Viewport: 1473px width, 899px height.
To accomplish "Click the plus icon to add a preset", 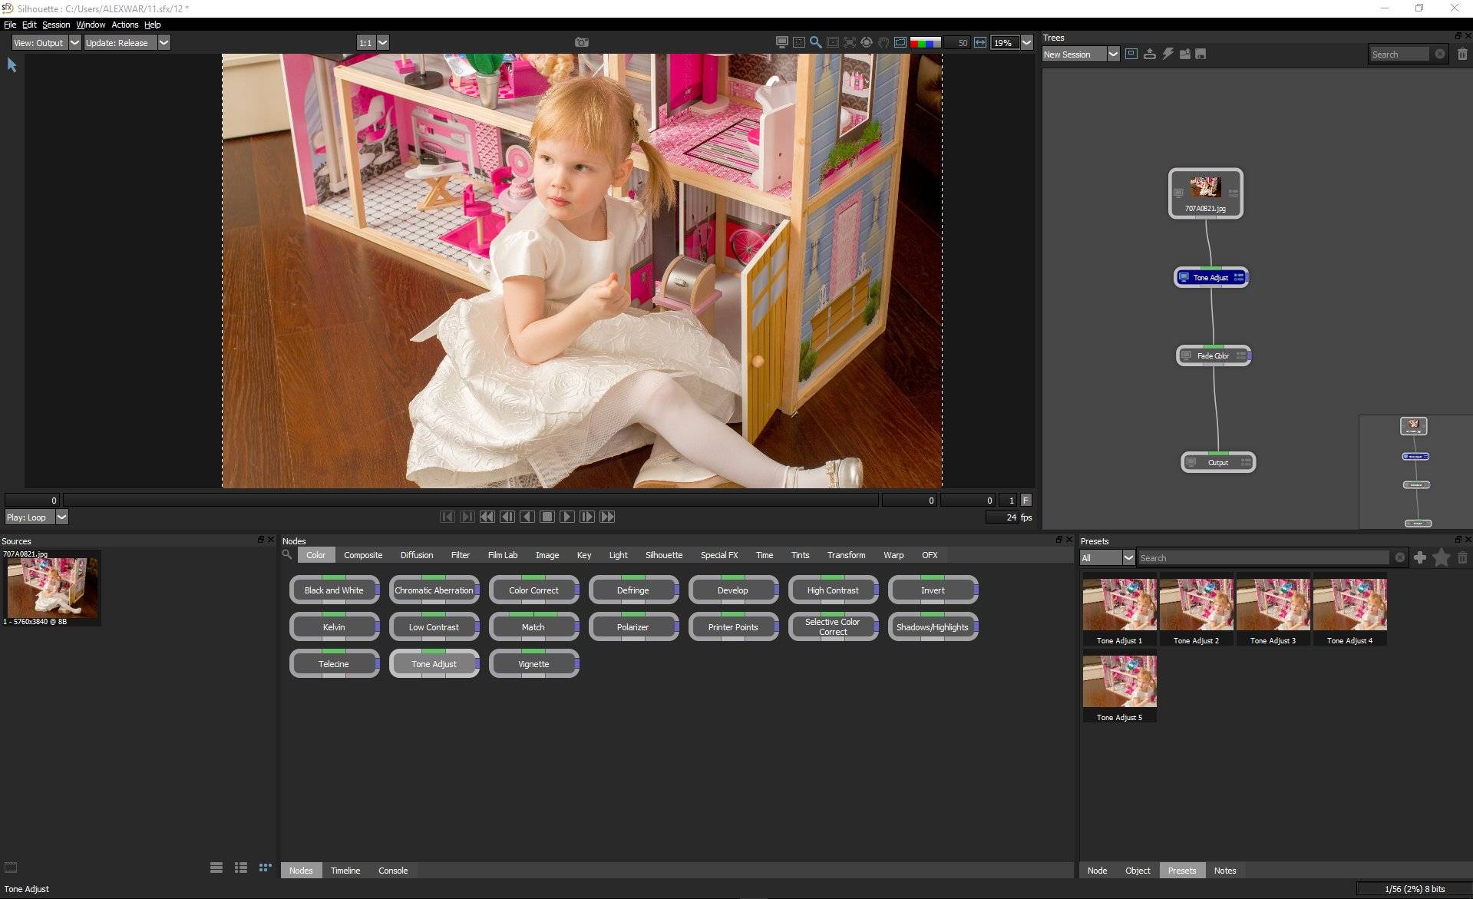I will coord(1420,558).
